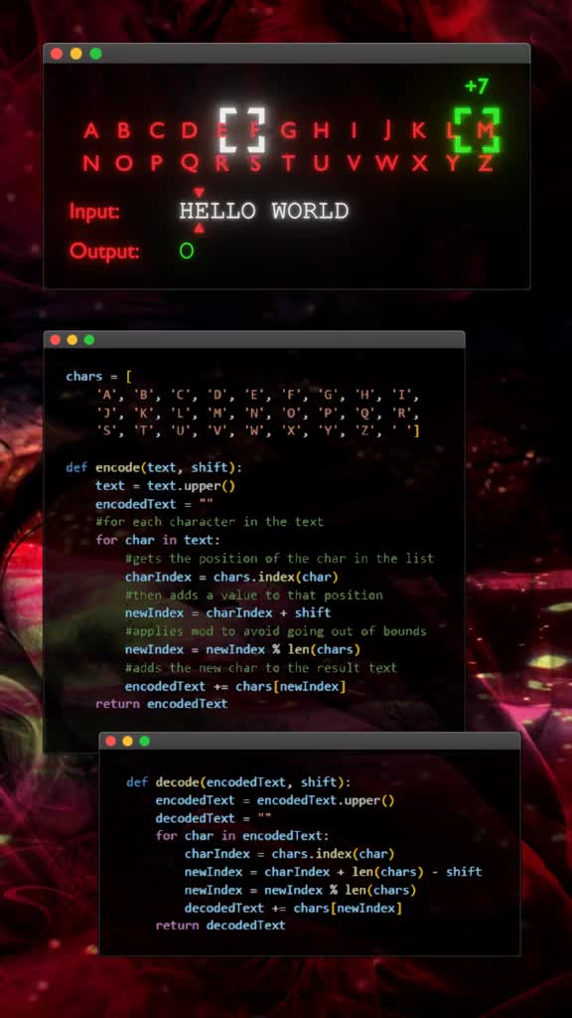Pick letter A in the alphabet grid
This screenshot has width=572, height=1018.
(90, 131)
